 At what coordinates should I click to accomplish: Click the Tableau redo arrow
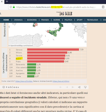tap(67, 87)
